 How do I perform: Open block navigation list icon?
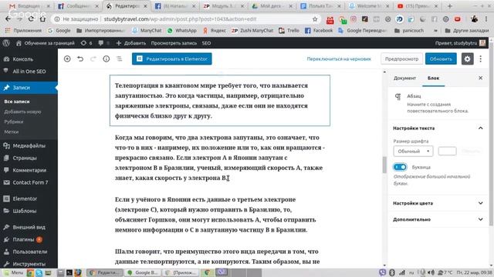[120, 58]
